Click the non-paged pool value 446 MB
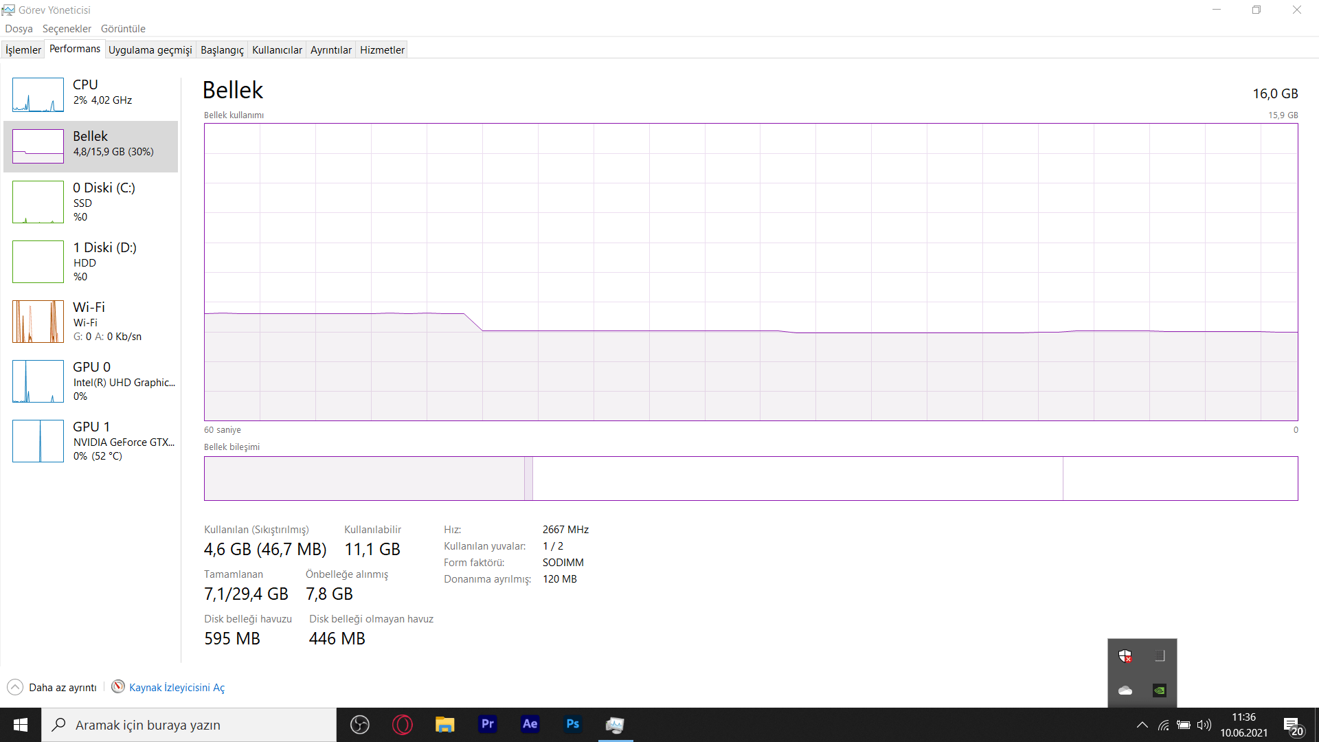Screen dimensions: 1319x742 click(x=337, y=638)
